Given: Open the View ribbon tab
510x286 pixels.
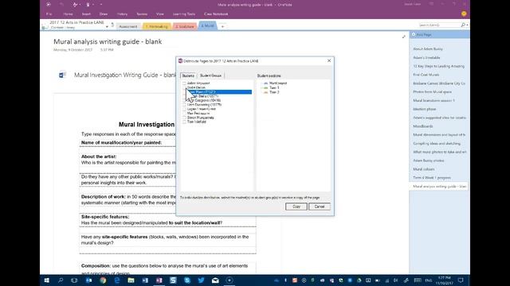Looking at the screenshot, I should click(160, 14).
